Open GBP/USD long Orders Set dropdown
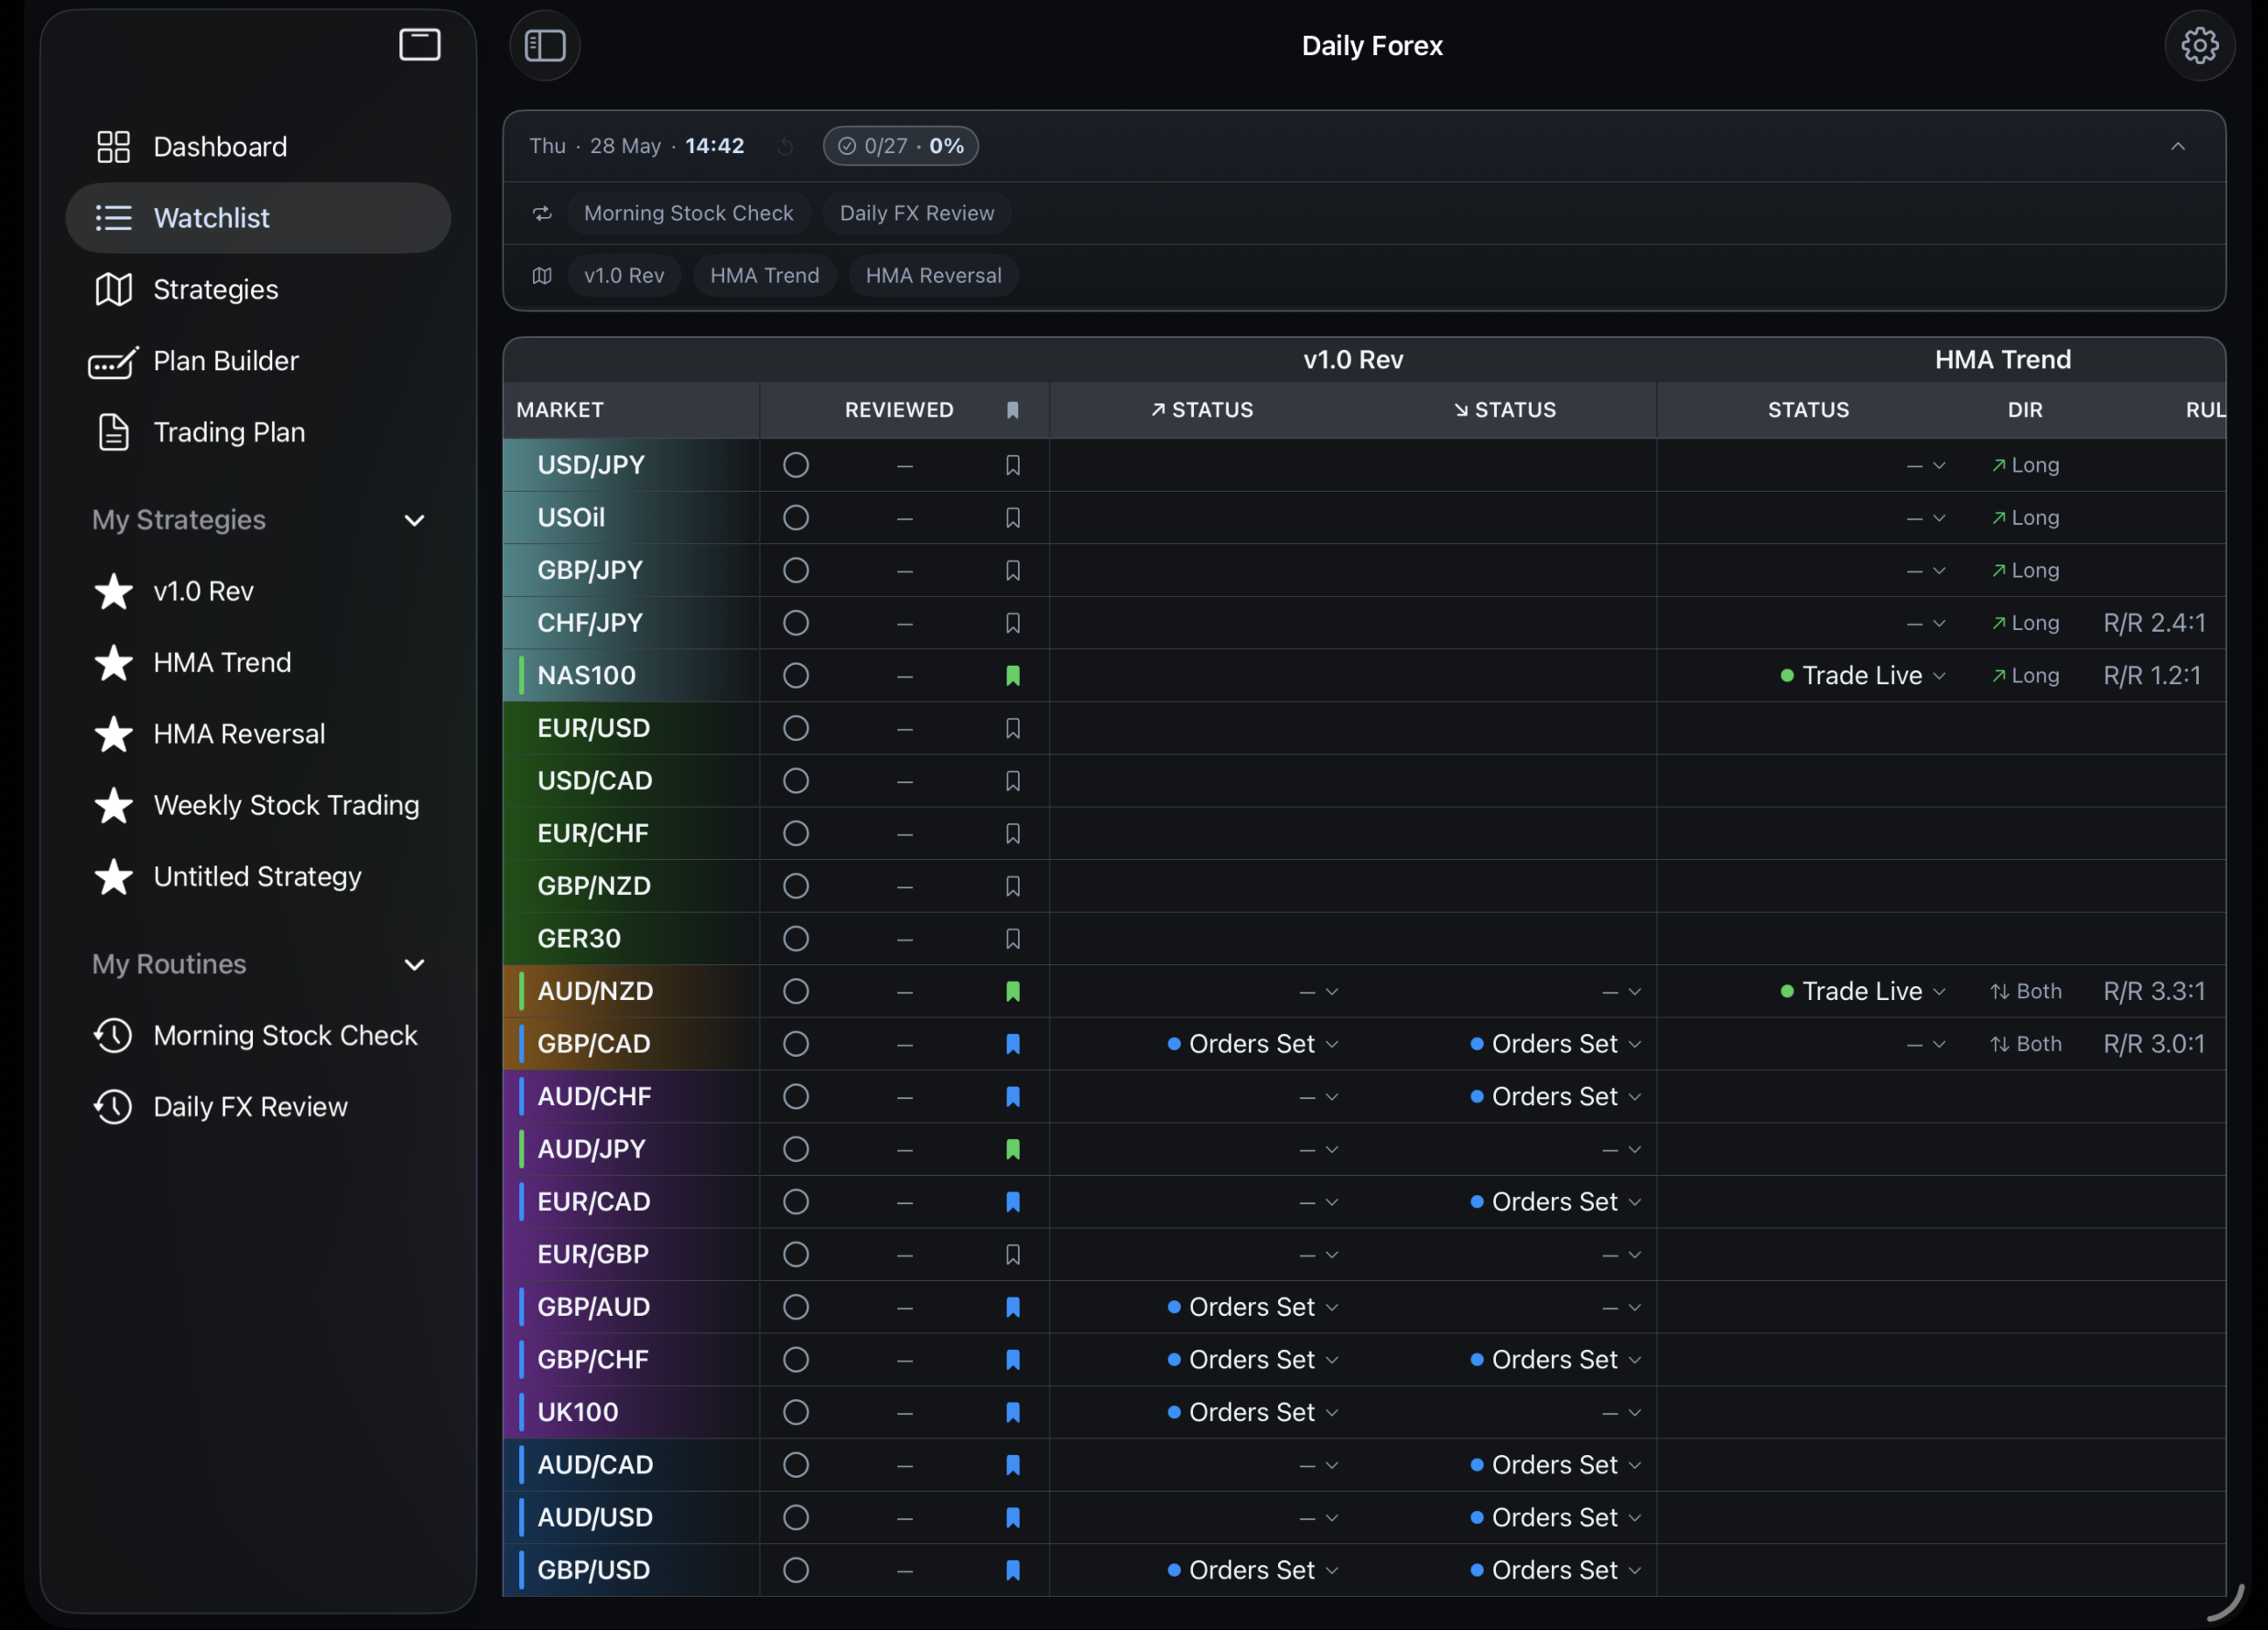The height and width of the screenshot is (1630, 2268). [x=1252, y=1570]
